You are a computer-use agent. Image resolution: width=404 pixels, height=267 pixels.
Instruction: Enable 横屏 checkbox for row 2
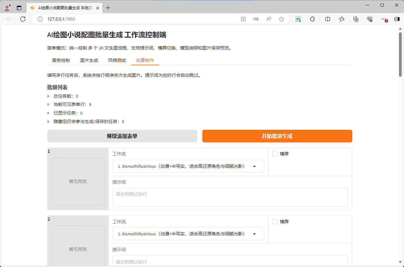point(275,222)
